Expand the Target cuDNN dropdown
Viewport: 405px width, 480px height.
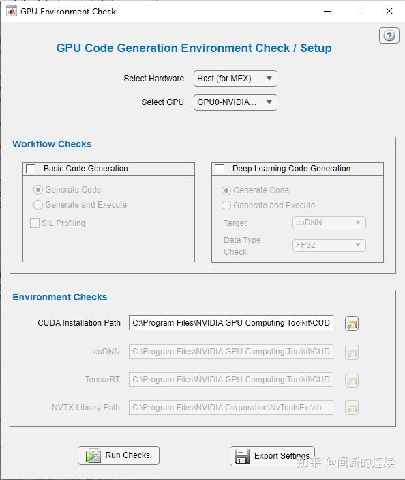329,223
